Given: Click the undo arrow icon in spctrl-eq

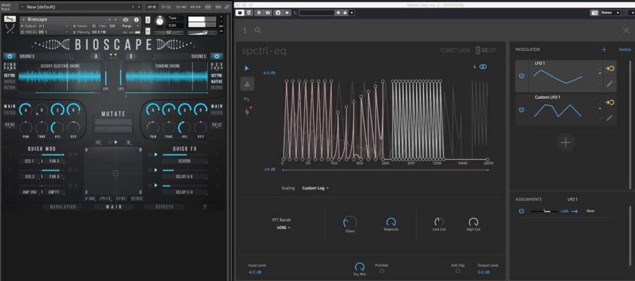Looking at the screenshot, I should click(x=247, y=99).
